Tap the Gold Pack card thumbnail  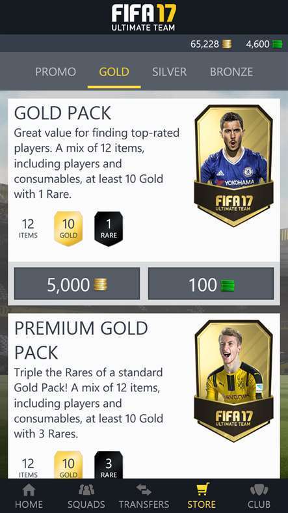coord(234,165)
